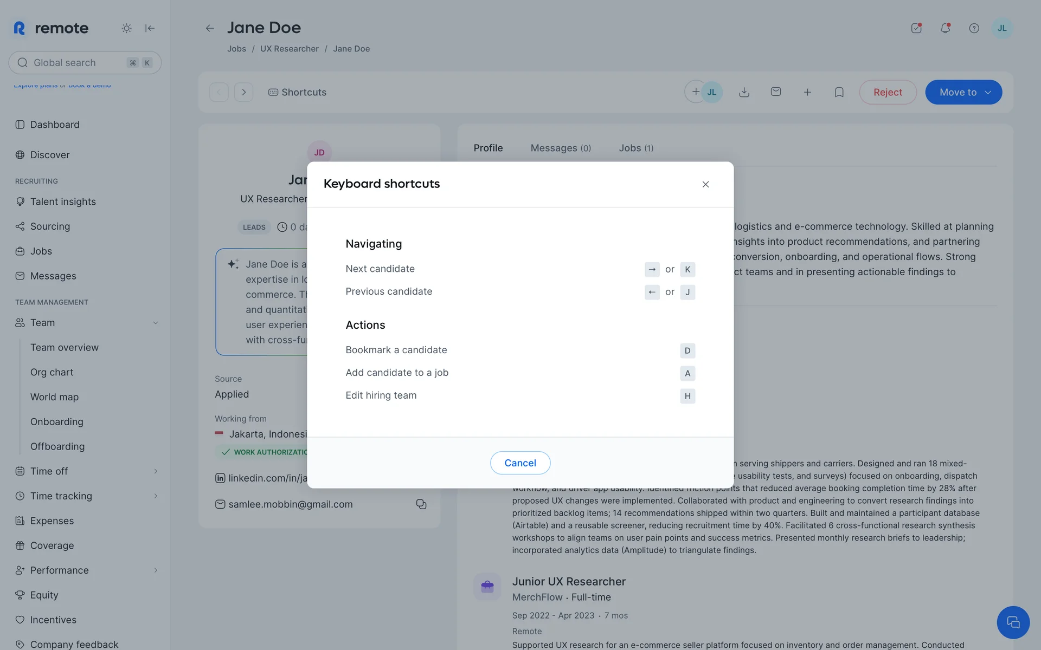Collapse the Team menu section

pyautogui.click(x=155, y=323)
